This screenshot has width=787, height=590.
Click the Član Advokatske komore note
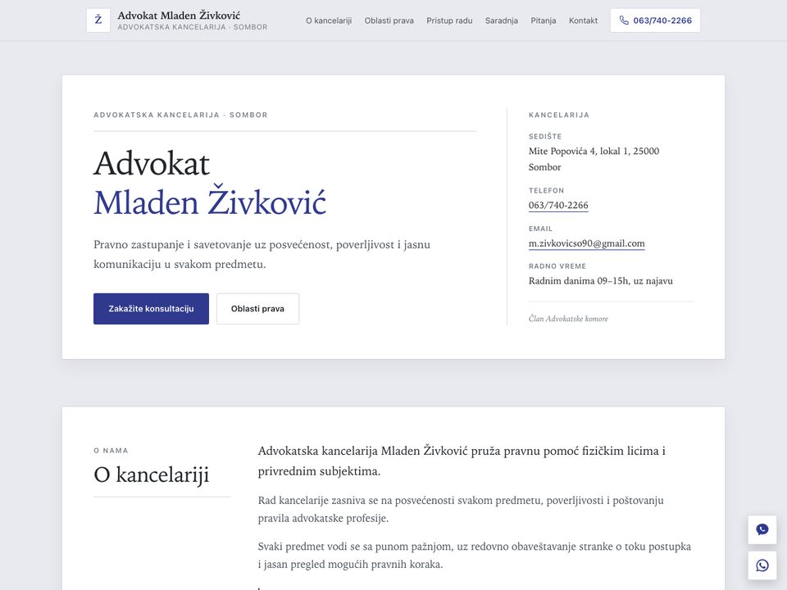point(568,319)
